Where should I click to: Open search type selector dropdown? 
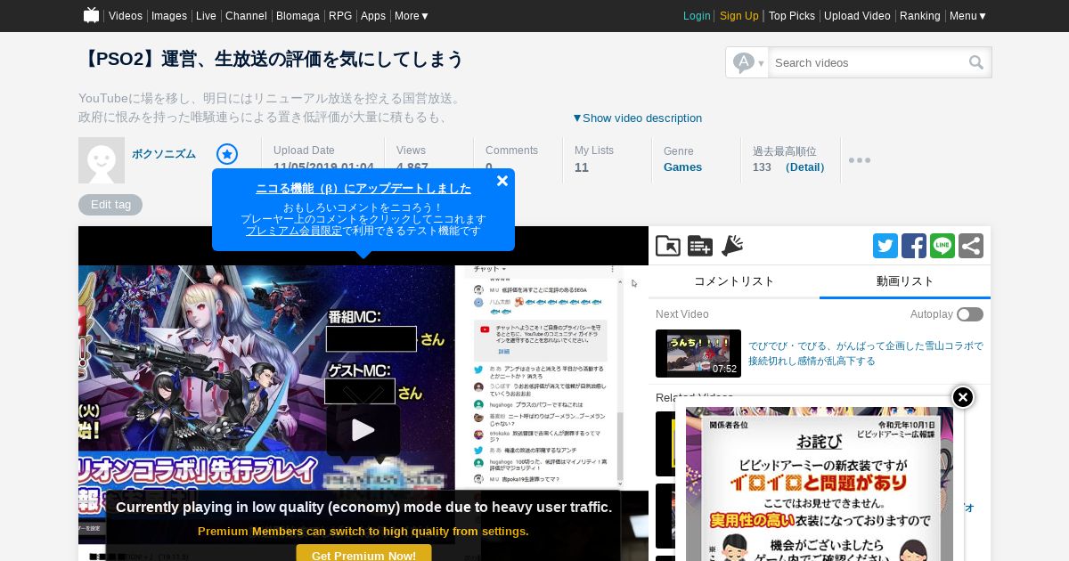click(747, 62)
